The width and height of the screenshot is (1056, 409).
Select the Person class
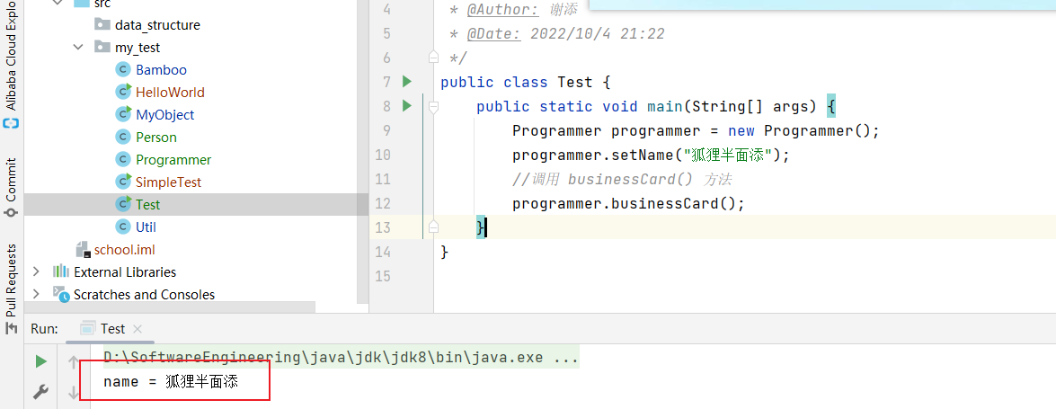(x=156, y=138)
